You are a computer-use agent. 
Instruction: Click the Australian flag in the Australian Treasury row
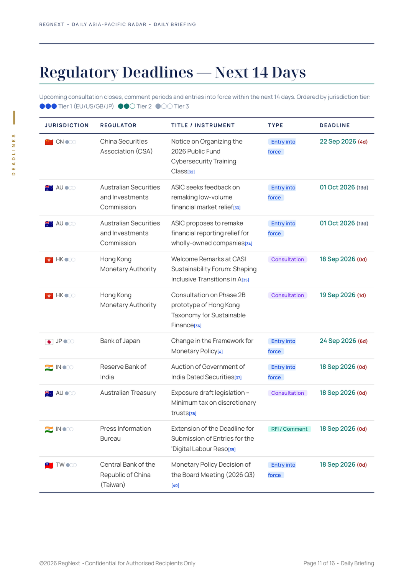[x=49, y=394]
